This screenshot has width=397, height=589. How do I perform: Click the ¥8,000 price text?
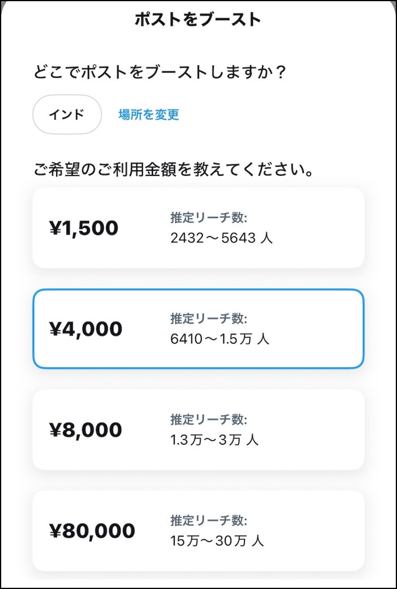pyautogui.click(x=86, y=430)
